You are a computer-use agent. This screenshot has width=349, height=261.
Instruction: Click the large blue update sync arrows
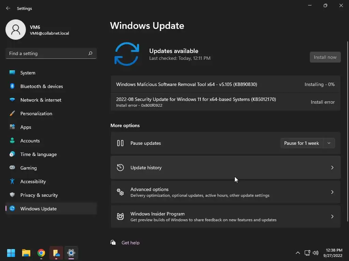(127, 54)
